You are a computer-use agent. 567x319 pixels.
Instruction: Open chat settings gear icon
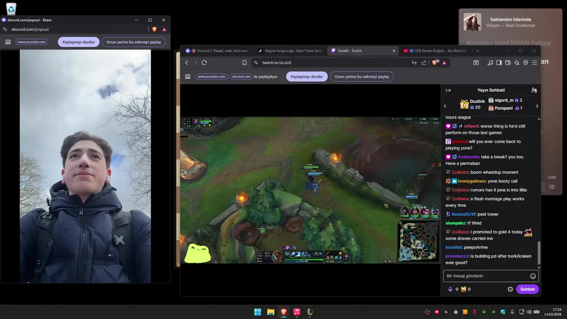pyautogui.click(x=510, y=289)
